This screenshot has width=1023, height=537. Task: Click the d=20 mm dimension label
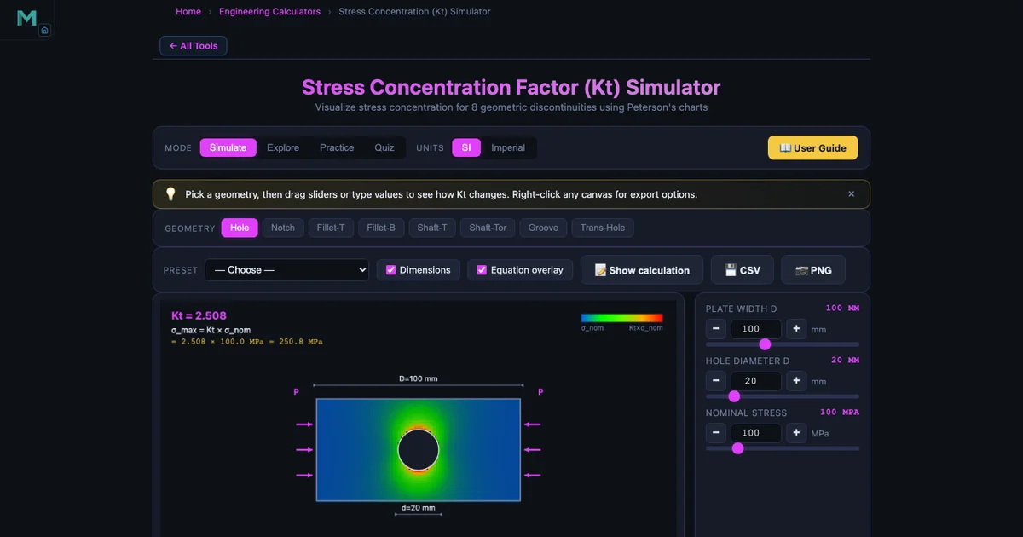click(x=419, y=508)
